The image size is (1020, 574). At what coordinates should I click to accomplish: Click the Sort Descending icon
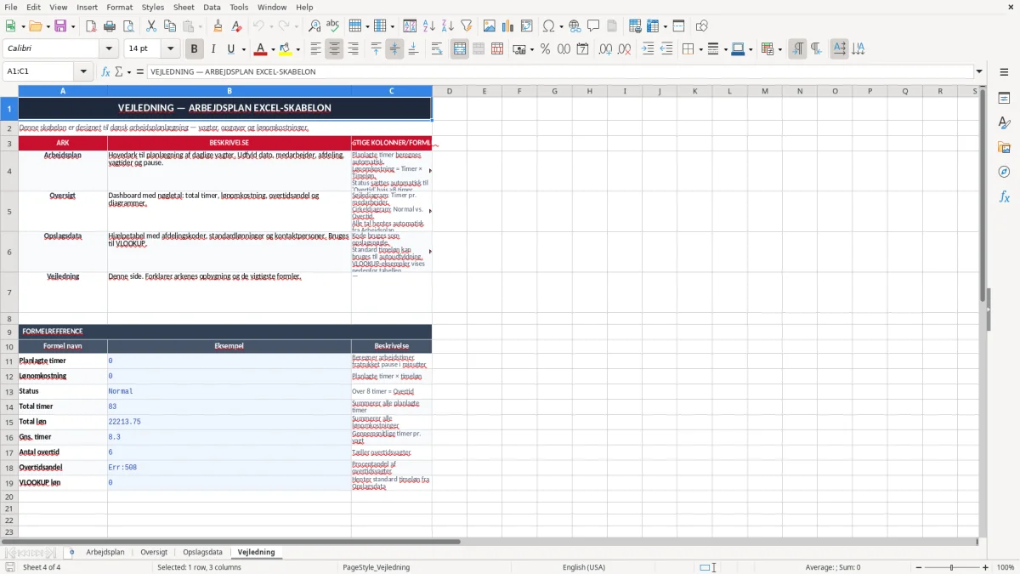pyautogui.click(x=448, y=26)
